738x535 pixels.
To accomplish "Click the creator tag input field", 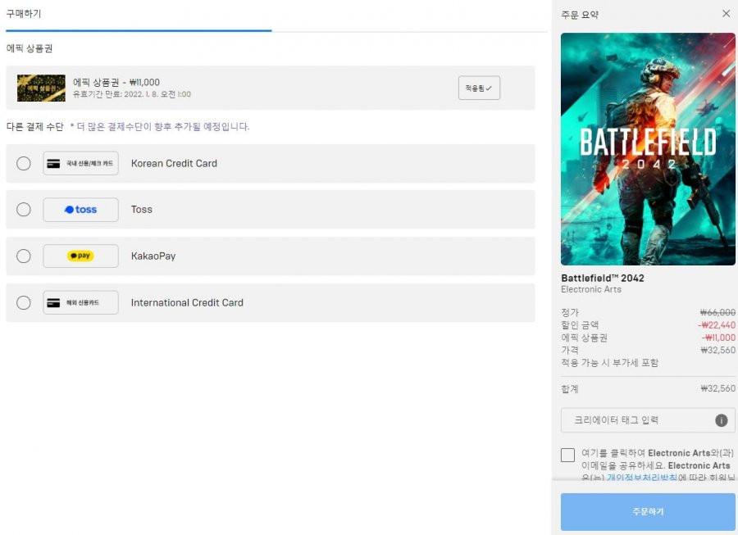I will 648,420.
